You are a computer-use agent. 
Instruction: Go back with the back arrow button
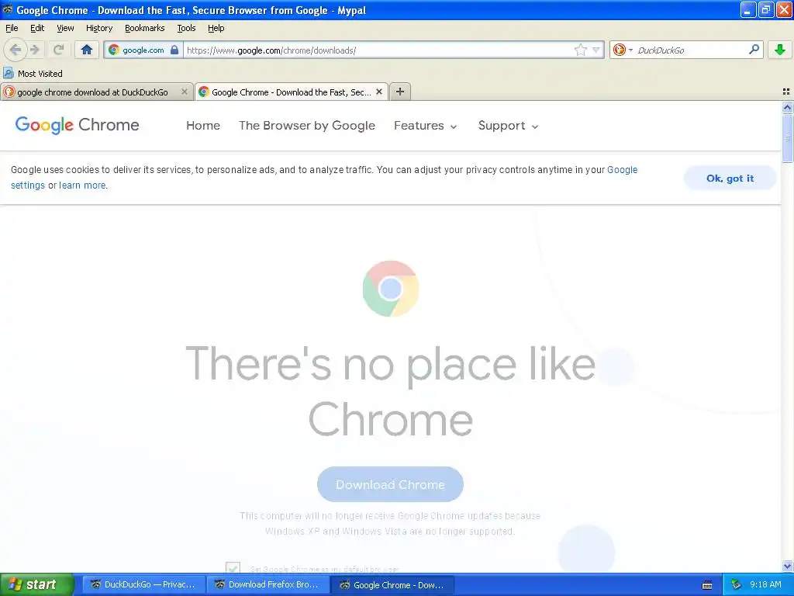pyautogui.click(x=15, y=50)
